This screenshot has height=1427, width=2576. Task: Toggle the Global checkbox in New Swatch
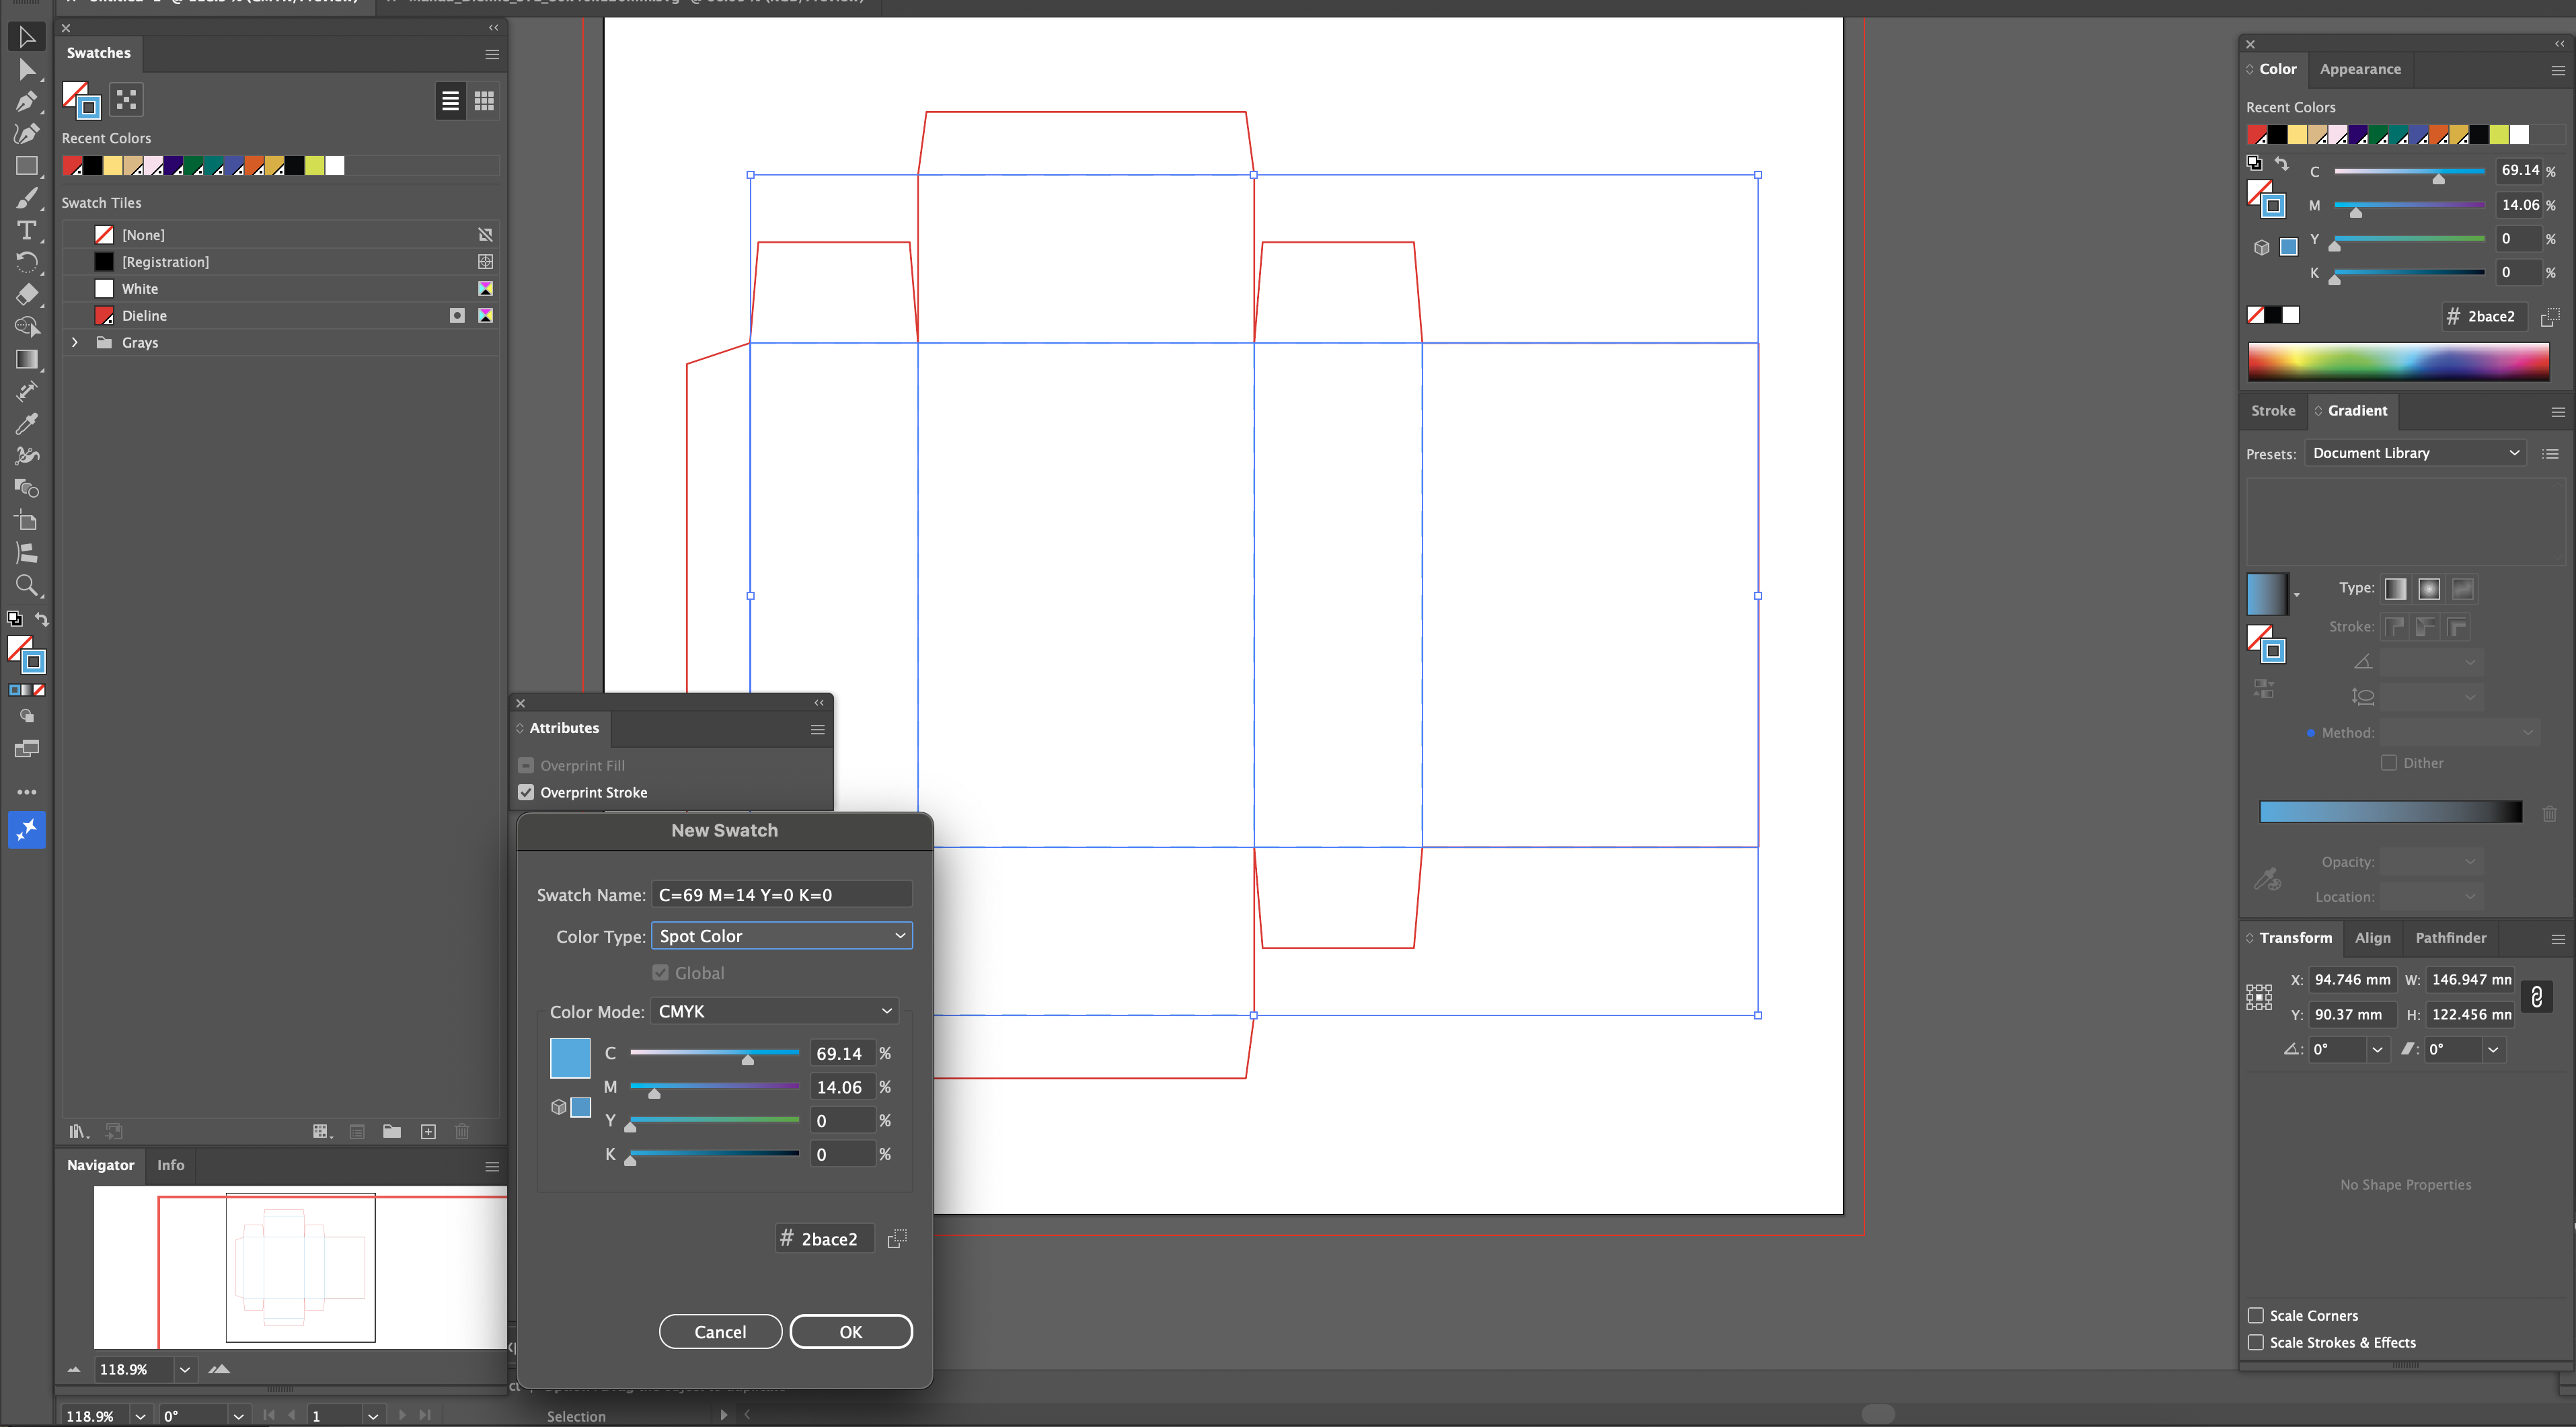tap(661, 971)
